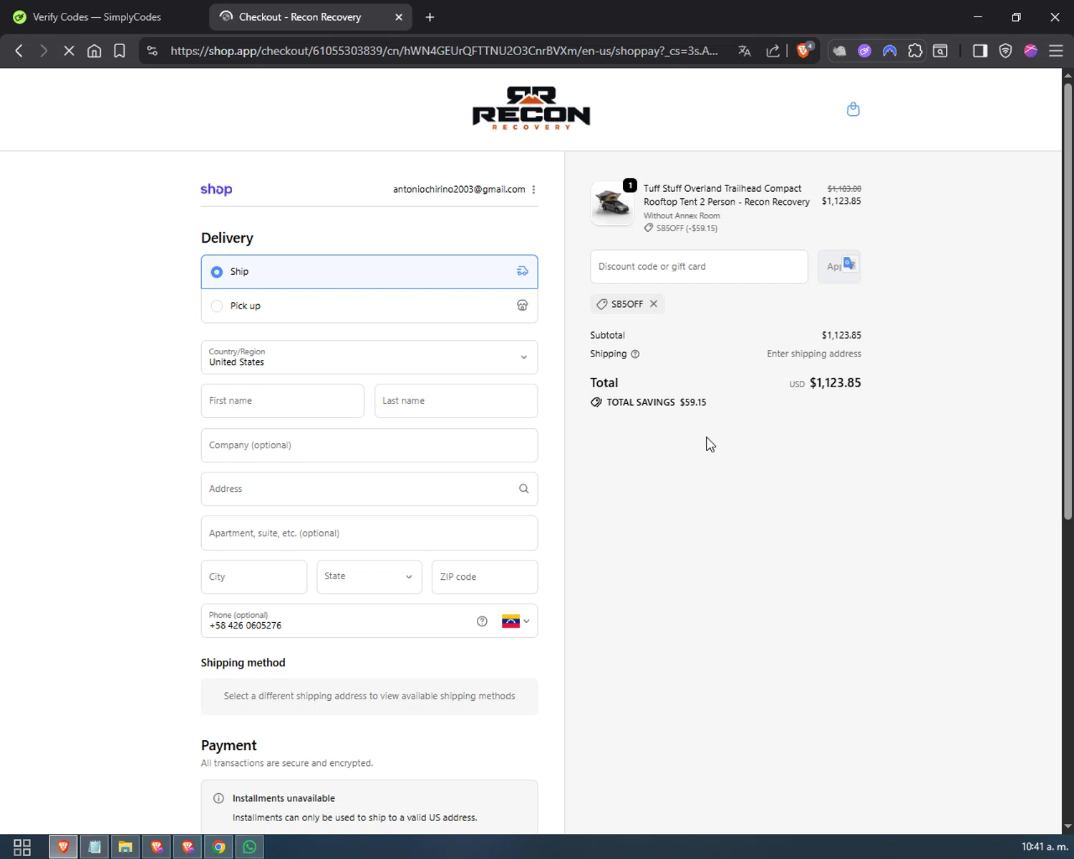
Task: Click the page vertical scrollbar
Action: [1068, 301]
